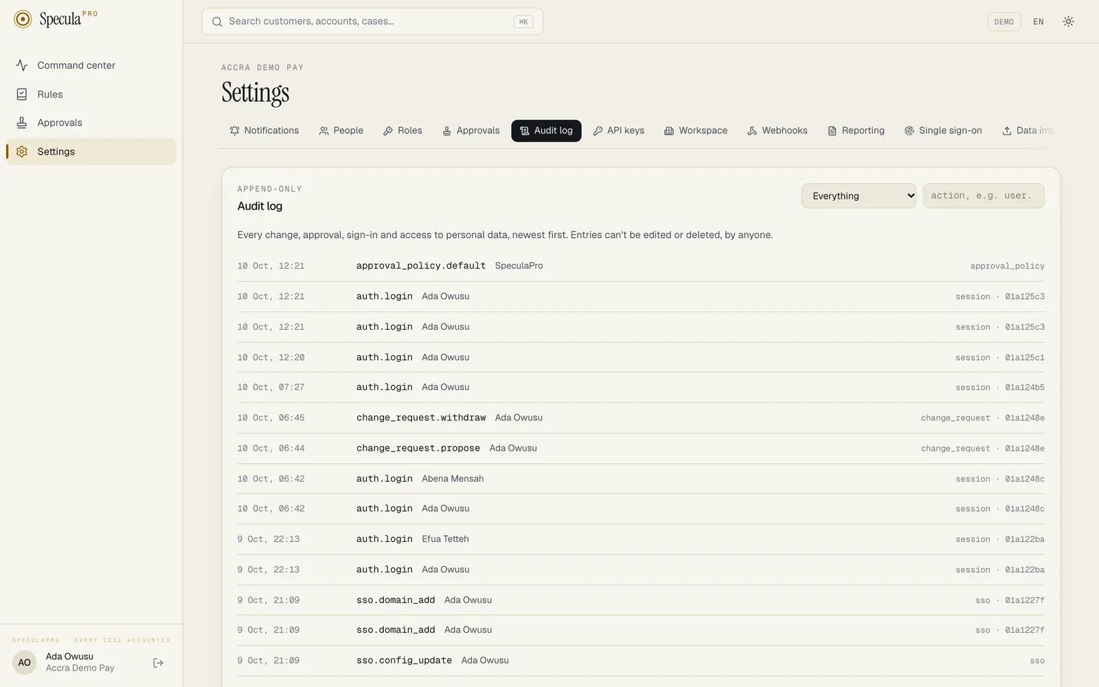Image resolution: width=1099 pixels, height=687 pixels.
Task: Navigate to Rules in the sidebar
Action: pos(91,94)
